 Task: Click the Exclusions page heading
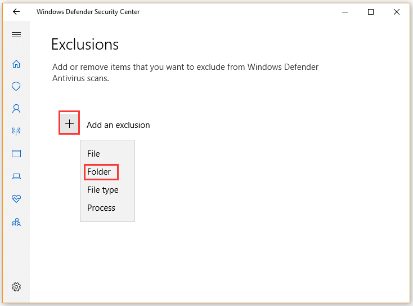pos(85,44)
